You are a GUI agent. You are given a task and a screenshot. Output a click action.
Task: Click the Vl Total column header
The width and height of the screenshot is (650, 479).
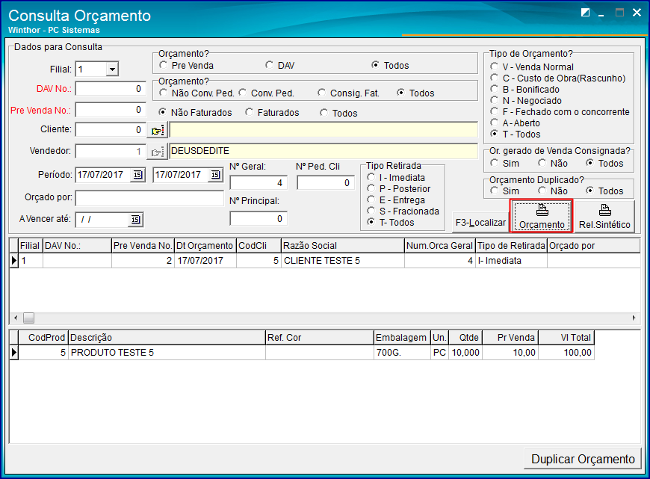coord(566,338)
